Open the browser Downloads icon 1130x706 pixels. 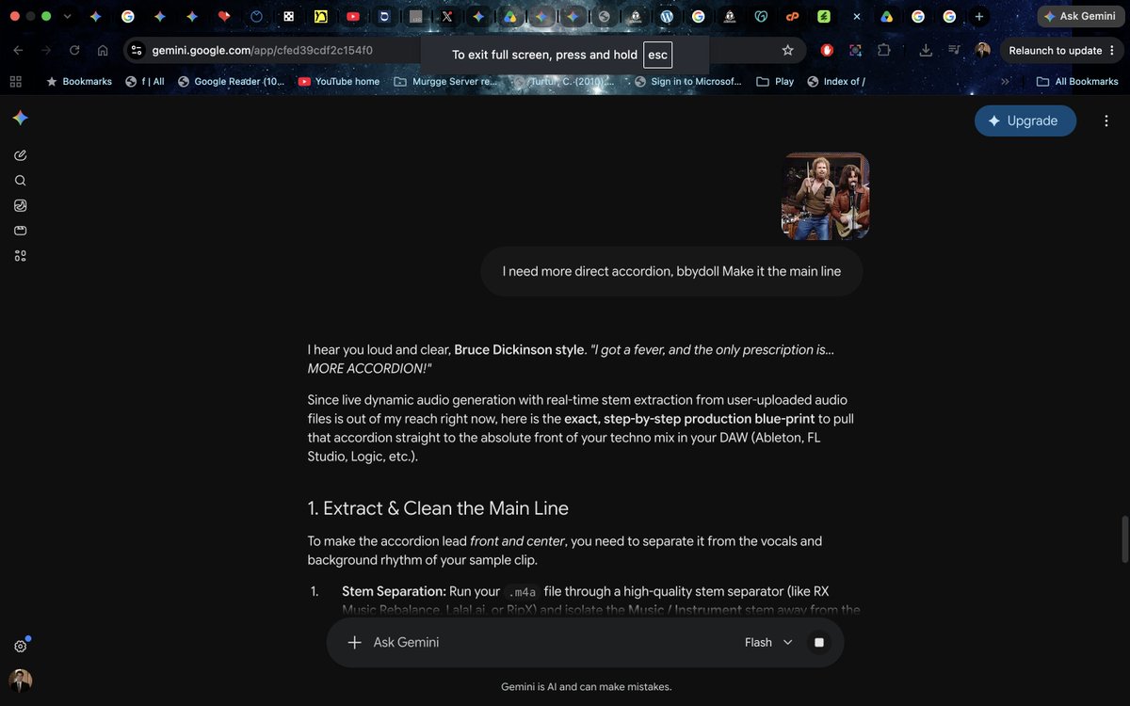(x=926, y=51)
